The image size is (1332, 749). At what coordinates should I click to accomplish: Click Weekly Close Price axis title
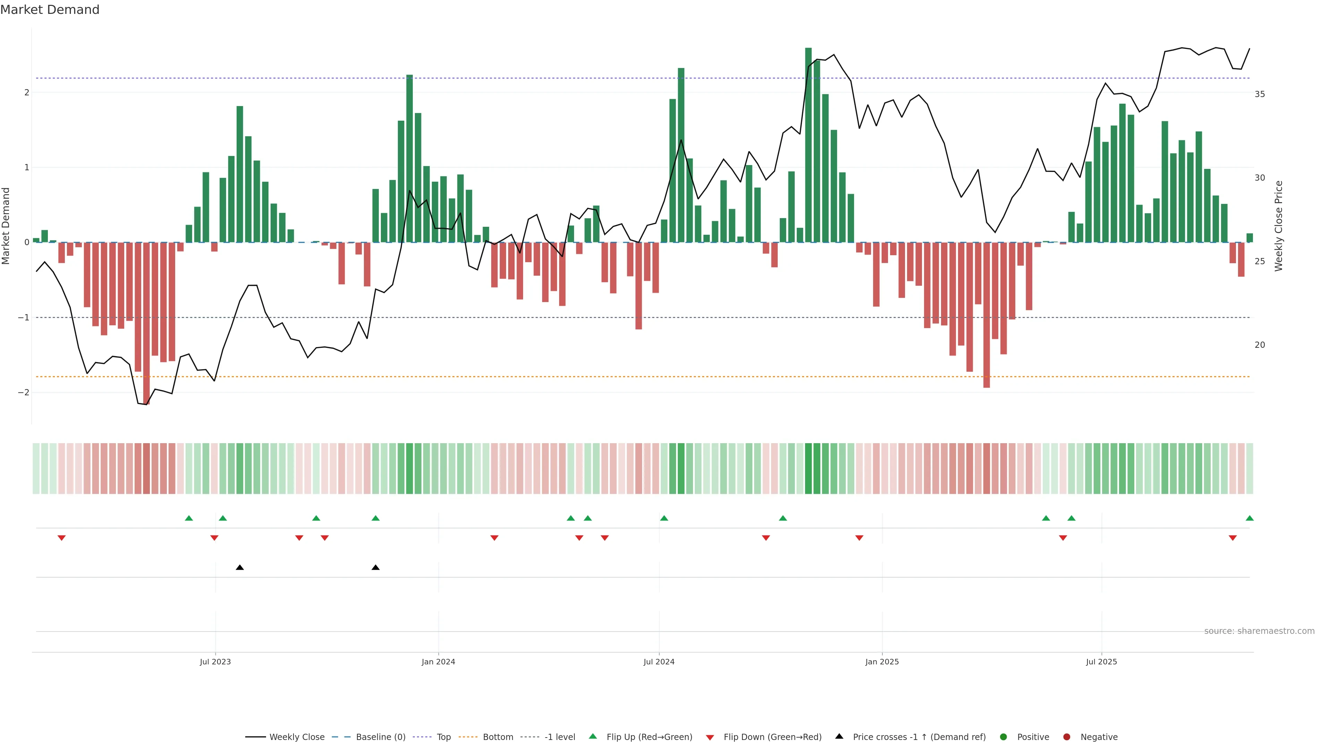pos(1278,226)
